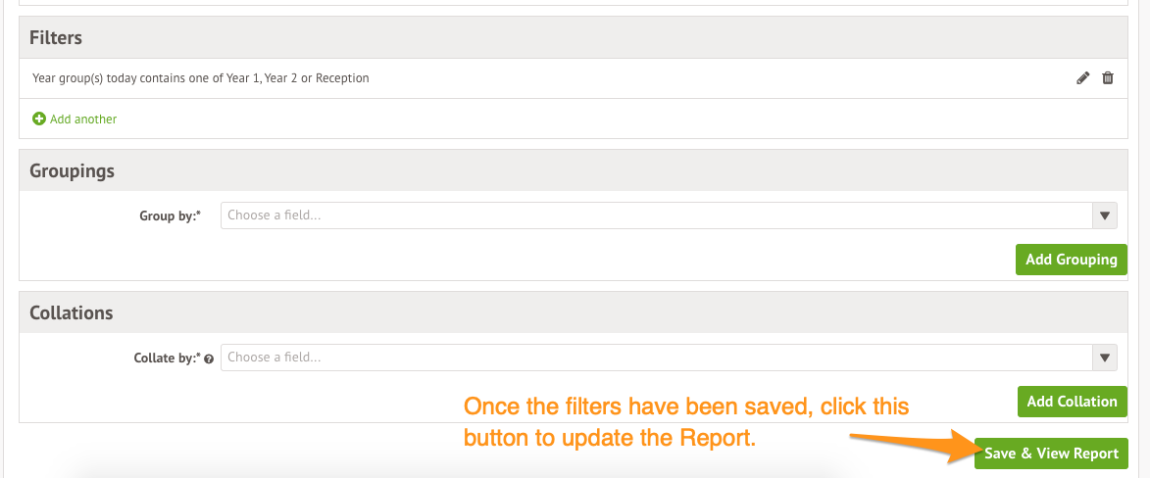Click the Collate by 'Choose a field' box
The height and width of the screenshot is (478, 1150).
(657, 358)
